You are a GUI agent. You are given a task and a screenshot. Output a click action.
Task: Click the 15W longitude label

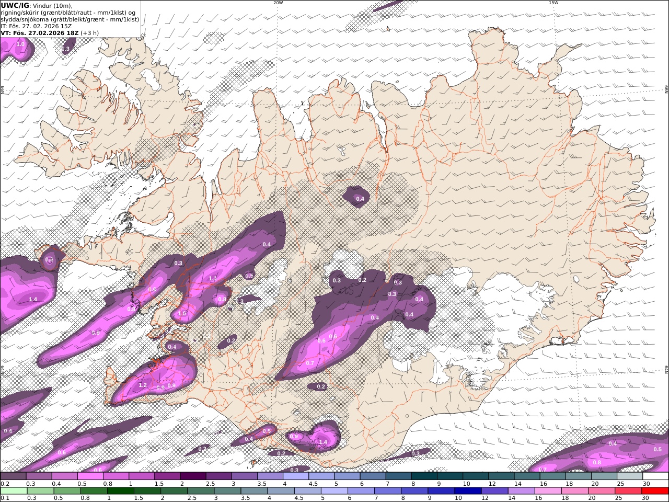[x=553, y=3]
